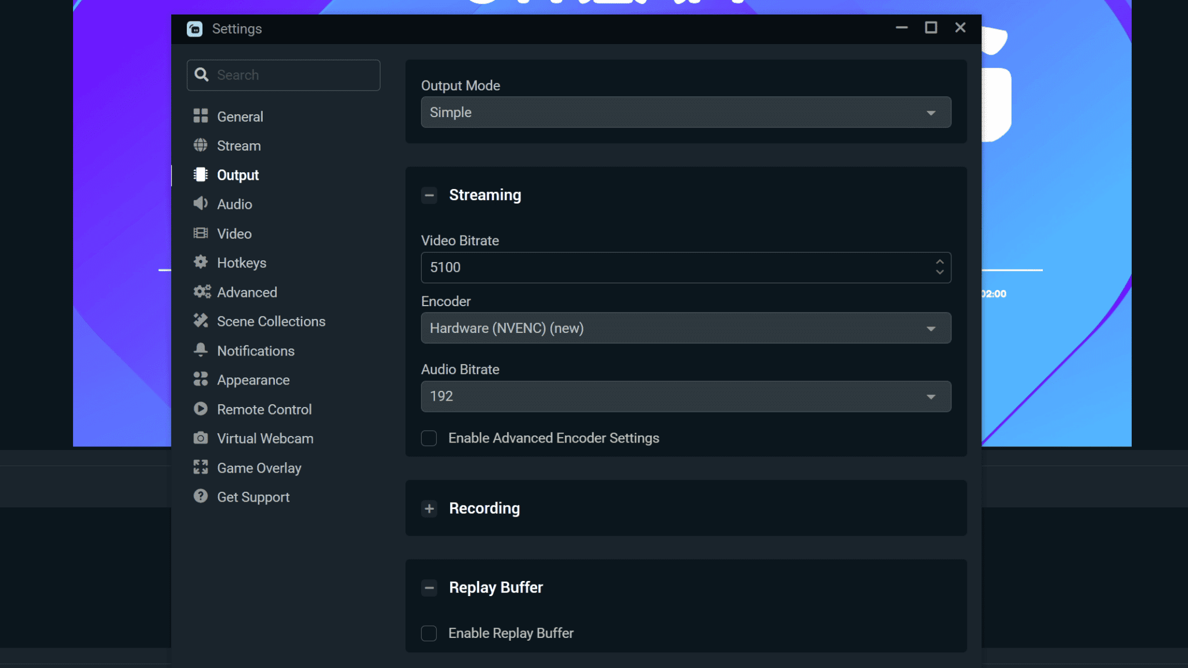Open the Output Mode dropdown
The image size is (1188, 668).
click(x=685, y=112)
